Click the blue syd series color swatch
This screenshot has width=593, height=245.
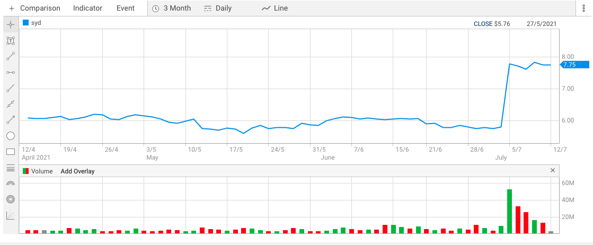tap(26, 23)
